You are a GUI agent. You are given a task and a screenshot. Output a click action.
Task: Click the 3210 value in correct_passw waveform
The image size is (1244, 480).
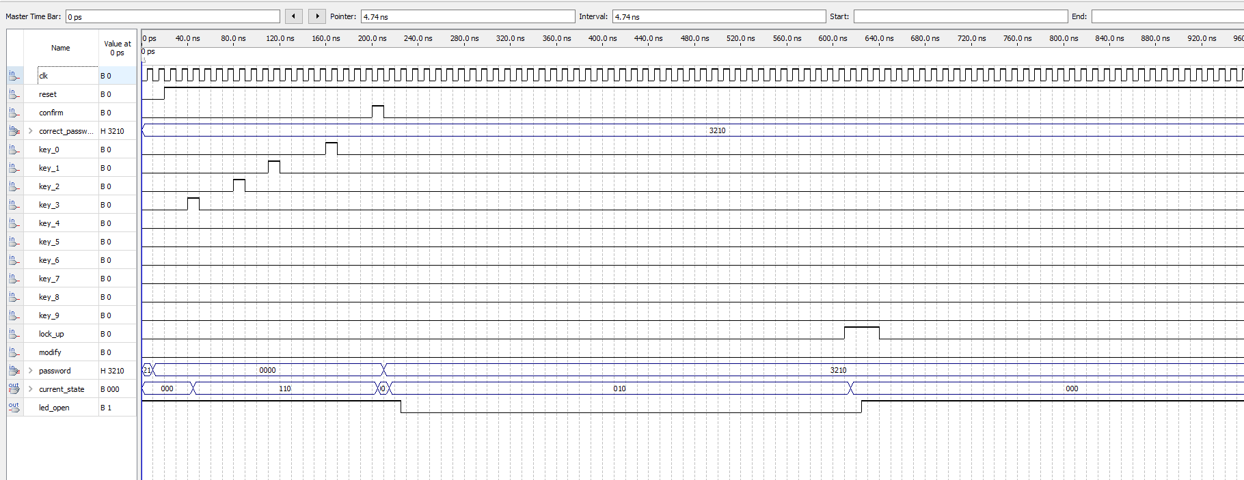point(717,130)
